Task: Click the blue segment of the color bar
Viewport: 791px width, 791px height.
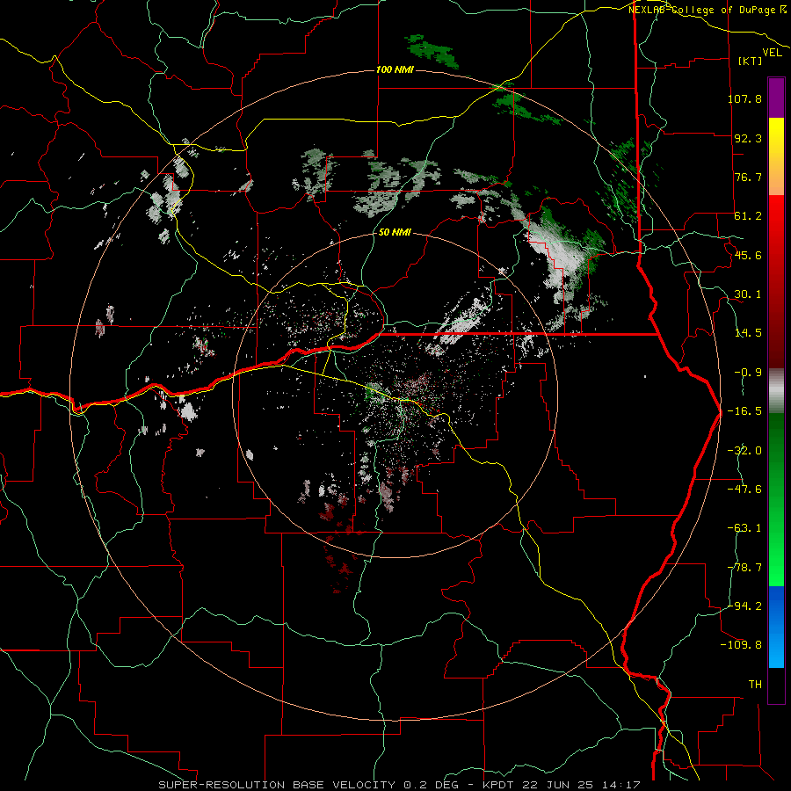Action: [776, 627]
